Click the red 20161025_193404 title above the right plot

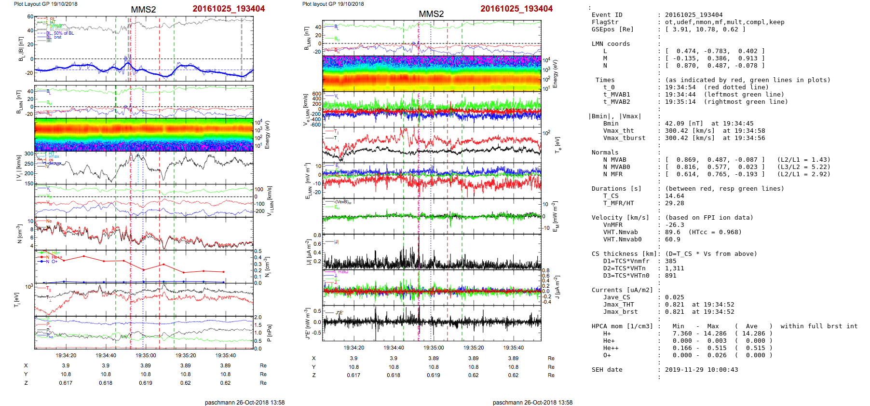pos(516,9)
